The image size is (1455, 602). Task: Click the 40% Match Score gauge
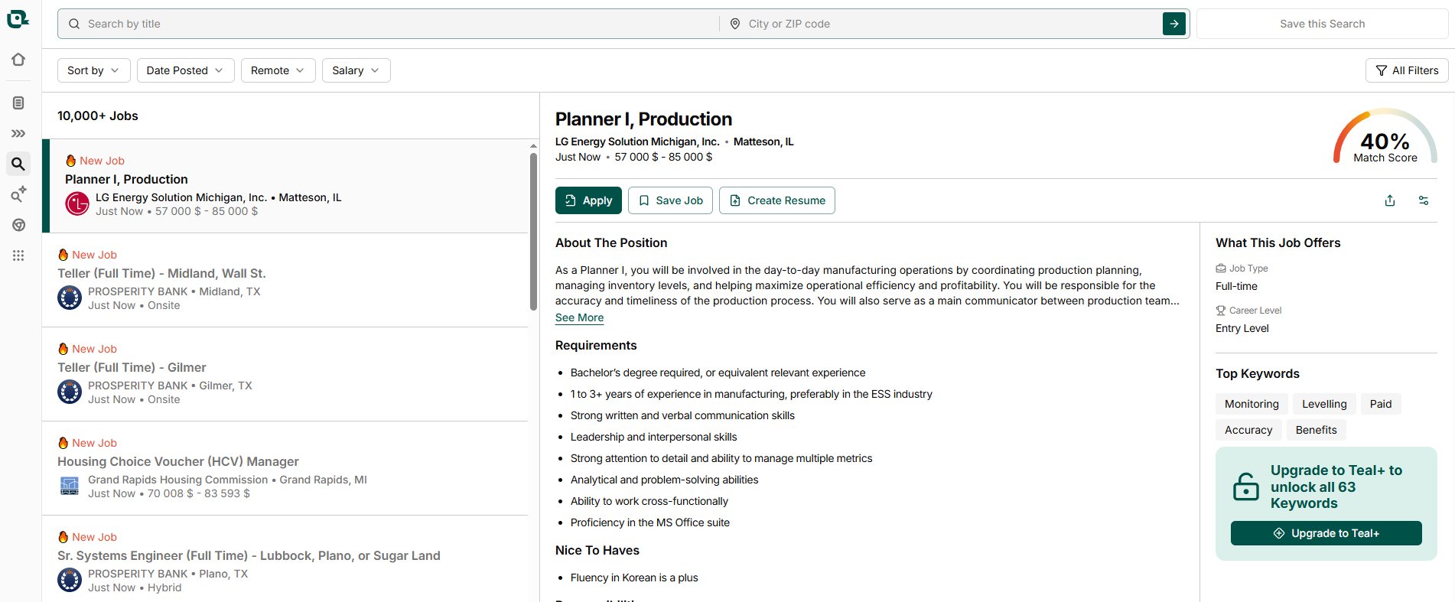point(1385,136)
